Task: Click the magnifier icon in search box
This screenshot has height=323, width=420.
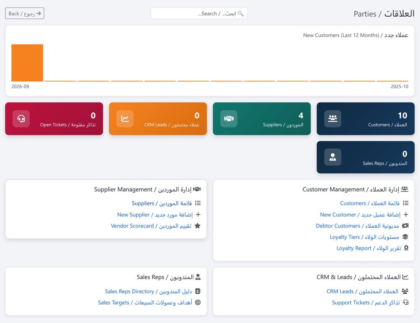Action: 241,13
